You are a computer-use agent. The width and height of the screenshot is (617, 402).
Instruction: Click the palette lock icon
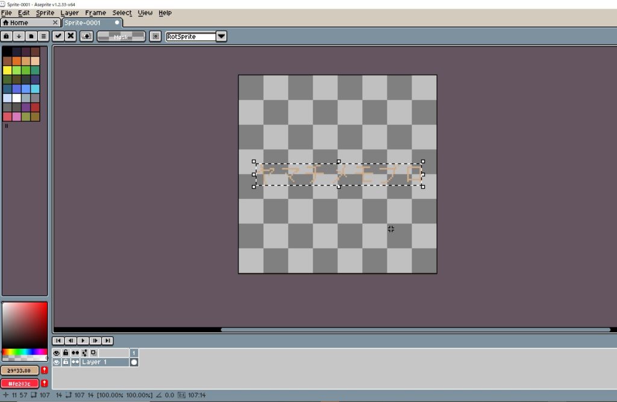coord(7,36)
